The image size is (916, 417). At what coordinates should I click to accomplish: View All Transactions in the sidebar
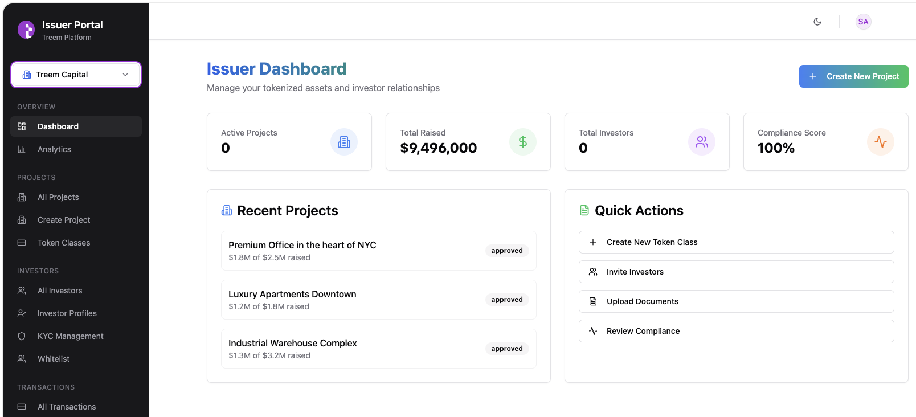76,407
